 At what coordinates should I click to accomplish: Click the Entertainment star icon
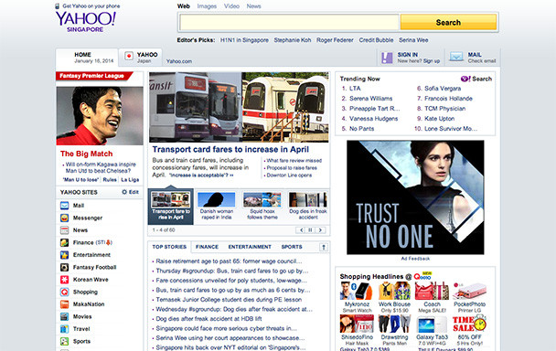[x=64, y=255]
